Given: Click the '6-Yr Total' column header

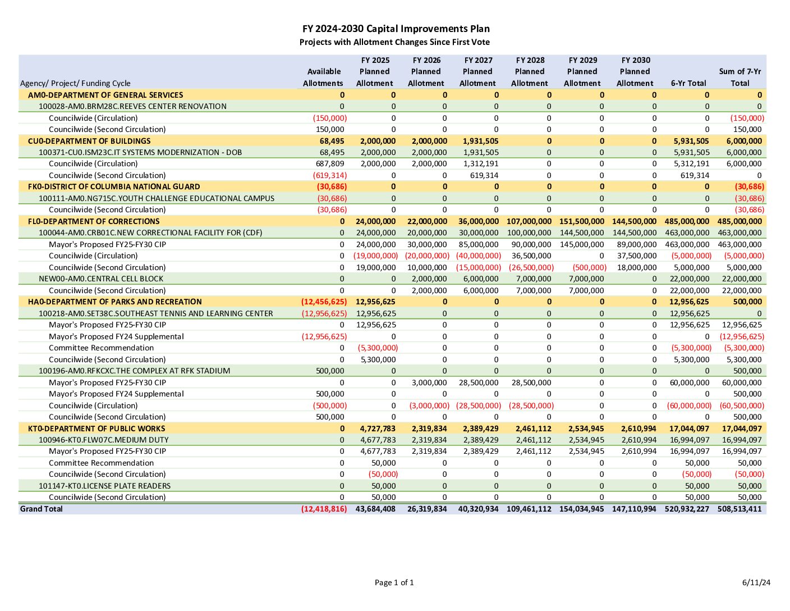Looking at the screenshot, I should pyautogui.click(x=688, y=83).
